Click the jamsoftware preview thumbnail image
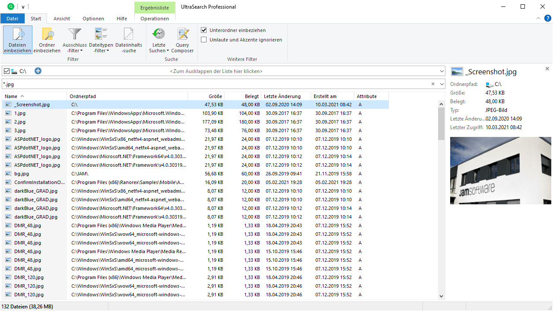The image size is (553, 311). 500,171
